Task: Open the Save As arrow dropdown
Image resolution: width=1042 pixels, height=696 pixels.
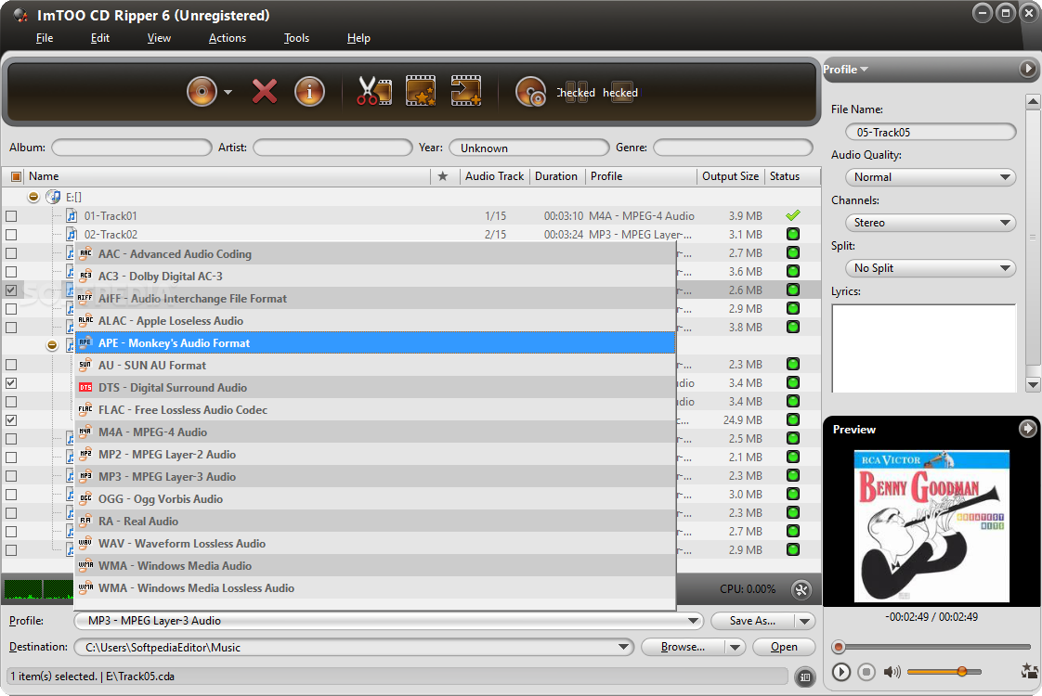Action: (x=805, y=621)
